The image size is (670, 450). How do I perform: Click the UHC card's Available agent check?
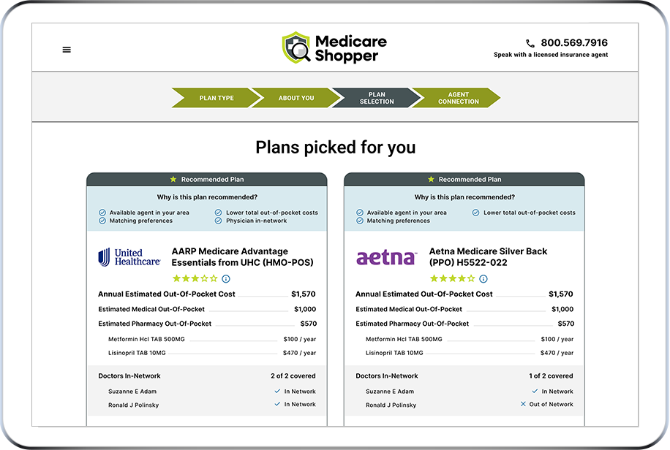(102, 213)
